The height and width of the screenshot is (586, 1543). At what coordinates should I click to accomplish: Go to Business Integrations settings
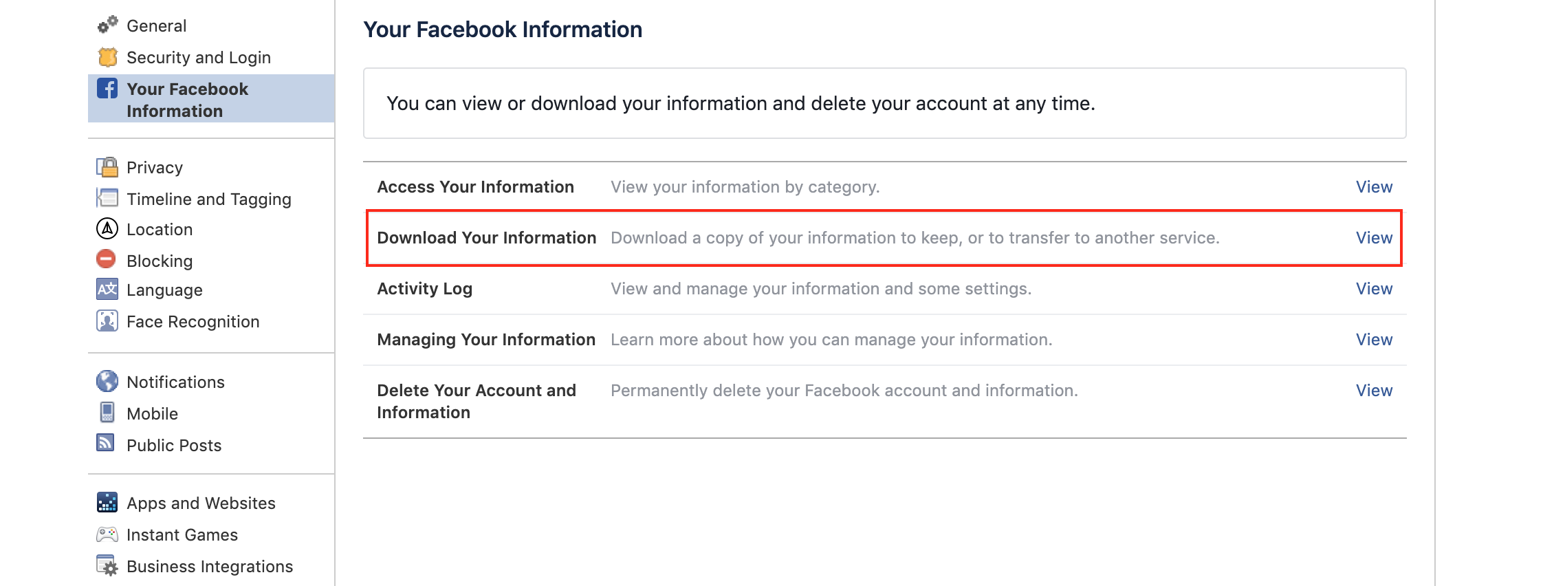tap(210, 567)
